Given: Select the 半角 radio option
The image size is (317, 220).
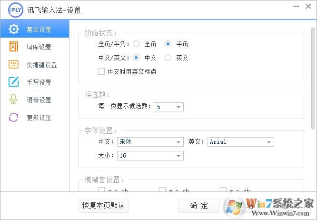Looking at the screenshot, I should pos(168,44).
